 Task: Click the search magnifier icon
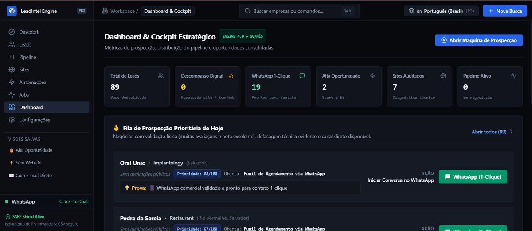(x=247, y=11)
